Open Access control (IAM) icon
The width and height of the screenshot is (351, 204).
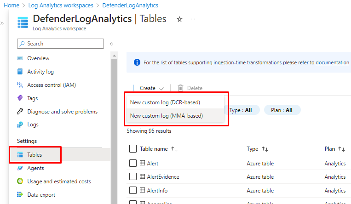(20, 85)
